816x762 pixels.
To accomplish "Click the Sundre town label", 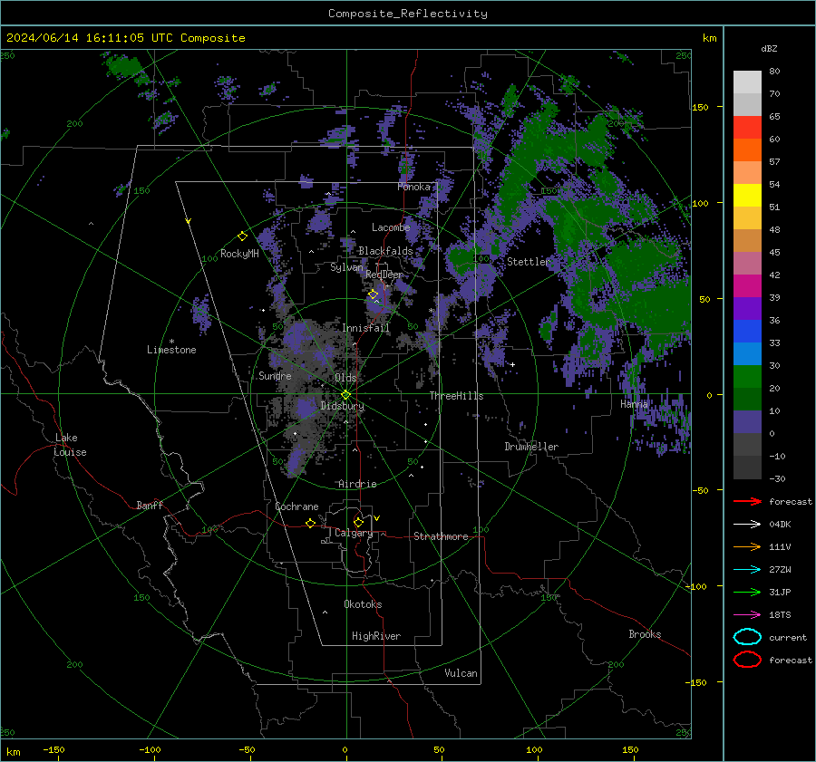I will pos(275,375).
